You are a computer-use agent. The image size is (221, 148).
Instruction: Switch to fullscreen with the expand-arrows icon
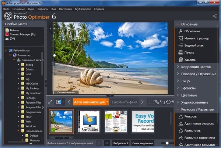(50, 102)
